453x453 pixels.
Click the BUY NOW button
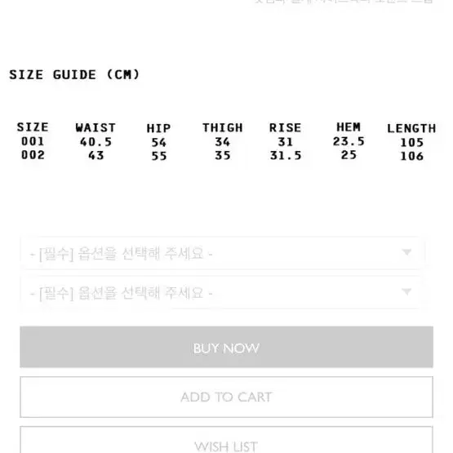pos(226,347)
